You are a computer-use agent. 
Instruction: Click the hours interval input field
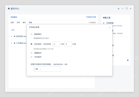coord(56,44)
